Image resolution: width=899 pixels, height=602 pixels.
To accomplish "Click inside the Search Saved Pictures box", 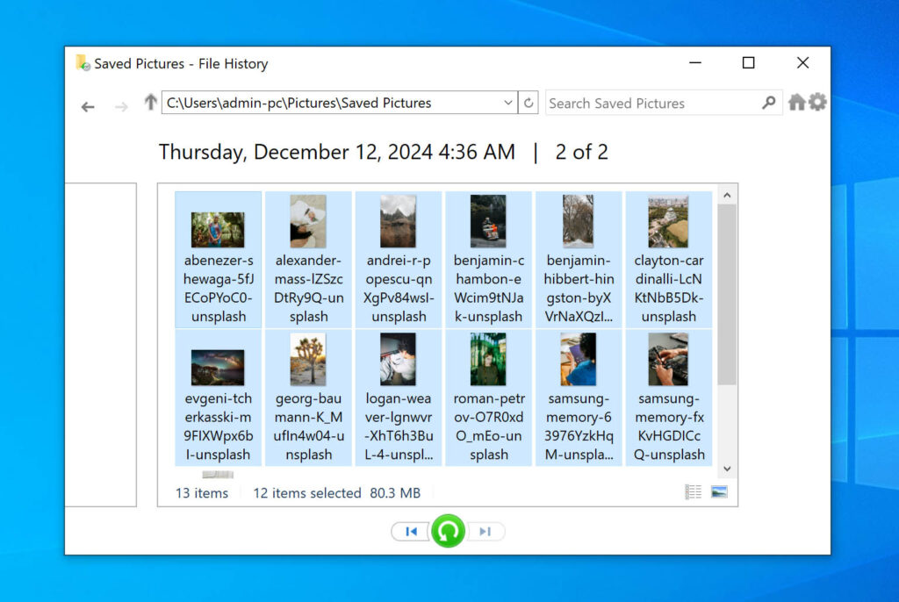I will point(650,103).
